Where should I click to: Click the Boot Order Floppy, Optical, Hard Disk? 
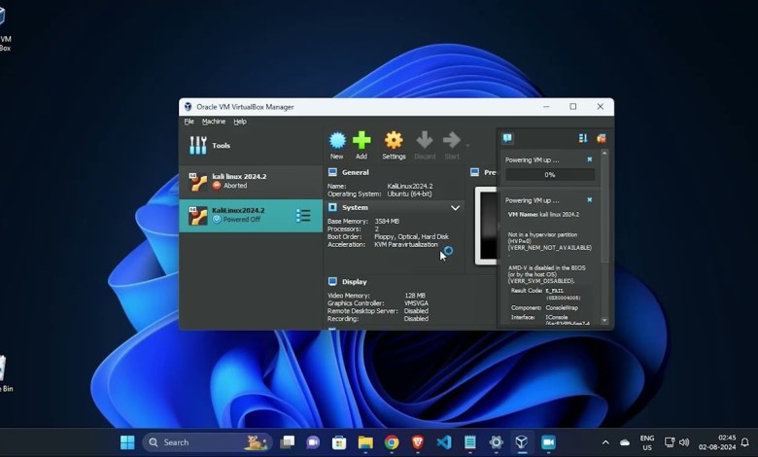pyautogui.click(x=411, y=236)
